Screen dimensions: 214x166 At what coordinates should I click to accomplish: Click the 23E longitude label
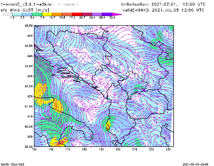(168, 149)
